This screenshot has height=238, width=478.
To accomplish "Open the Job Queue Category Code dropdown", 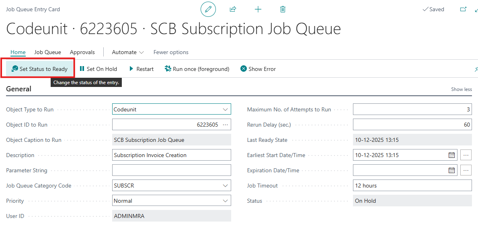I will pos(225,186).
